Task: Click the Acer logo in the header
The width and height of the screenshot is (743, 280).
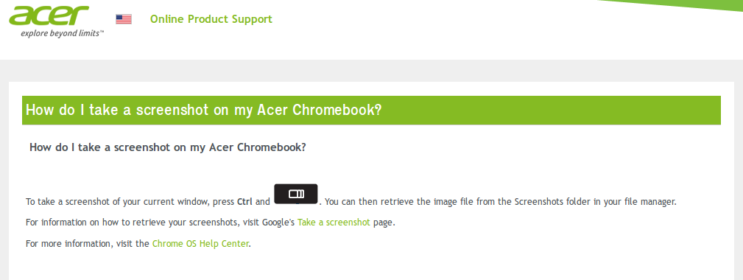Action: tap(49, 16)
